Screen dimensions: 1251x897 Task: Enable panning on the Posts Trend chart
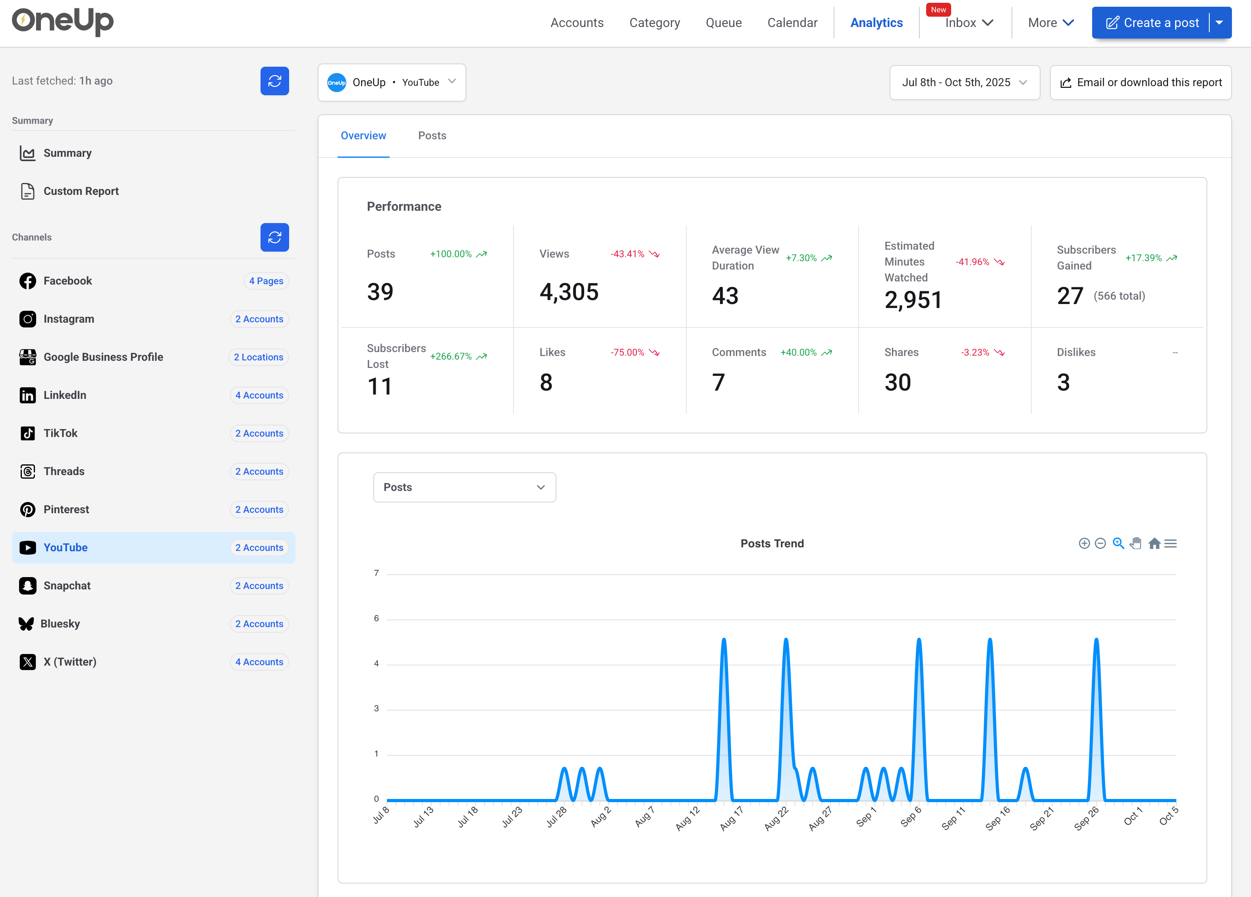tap(1136, 543)
